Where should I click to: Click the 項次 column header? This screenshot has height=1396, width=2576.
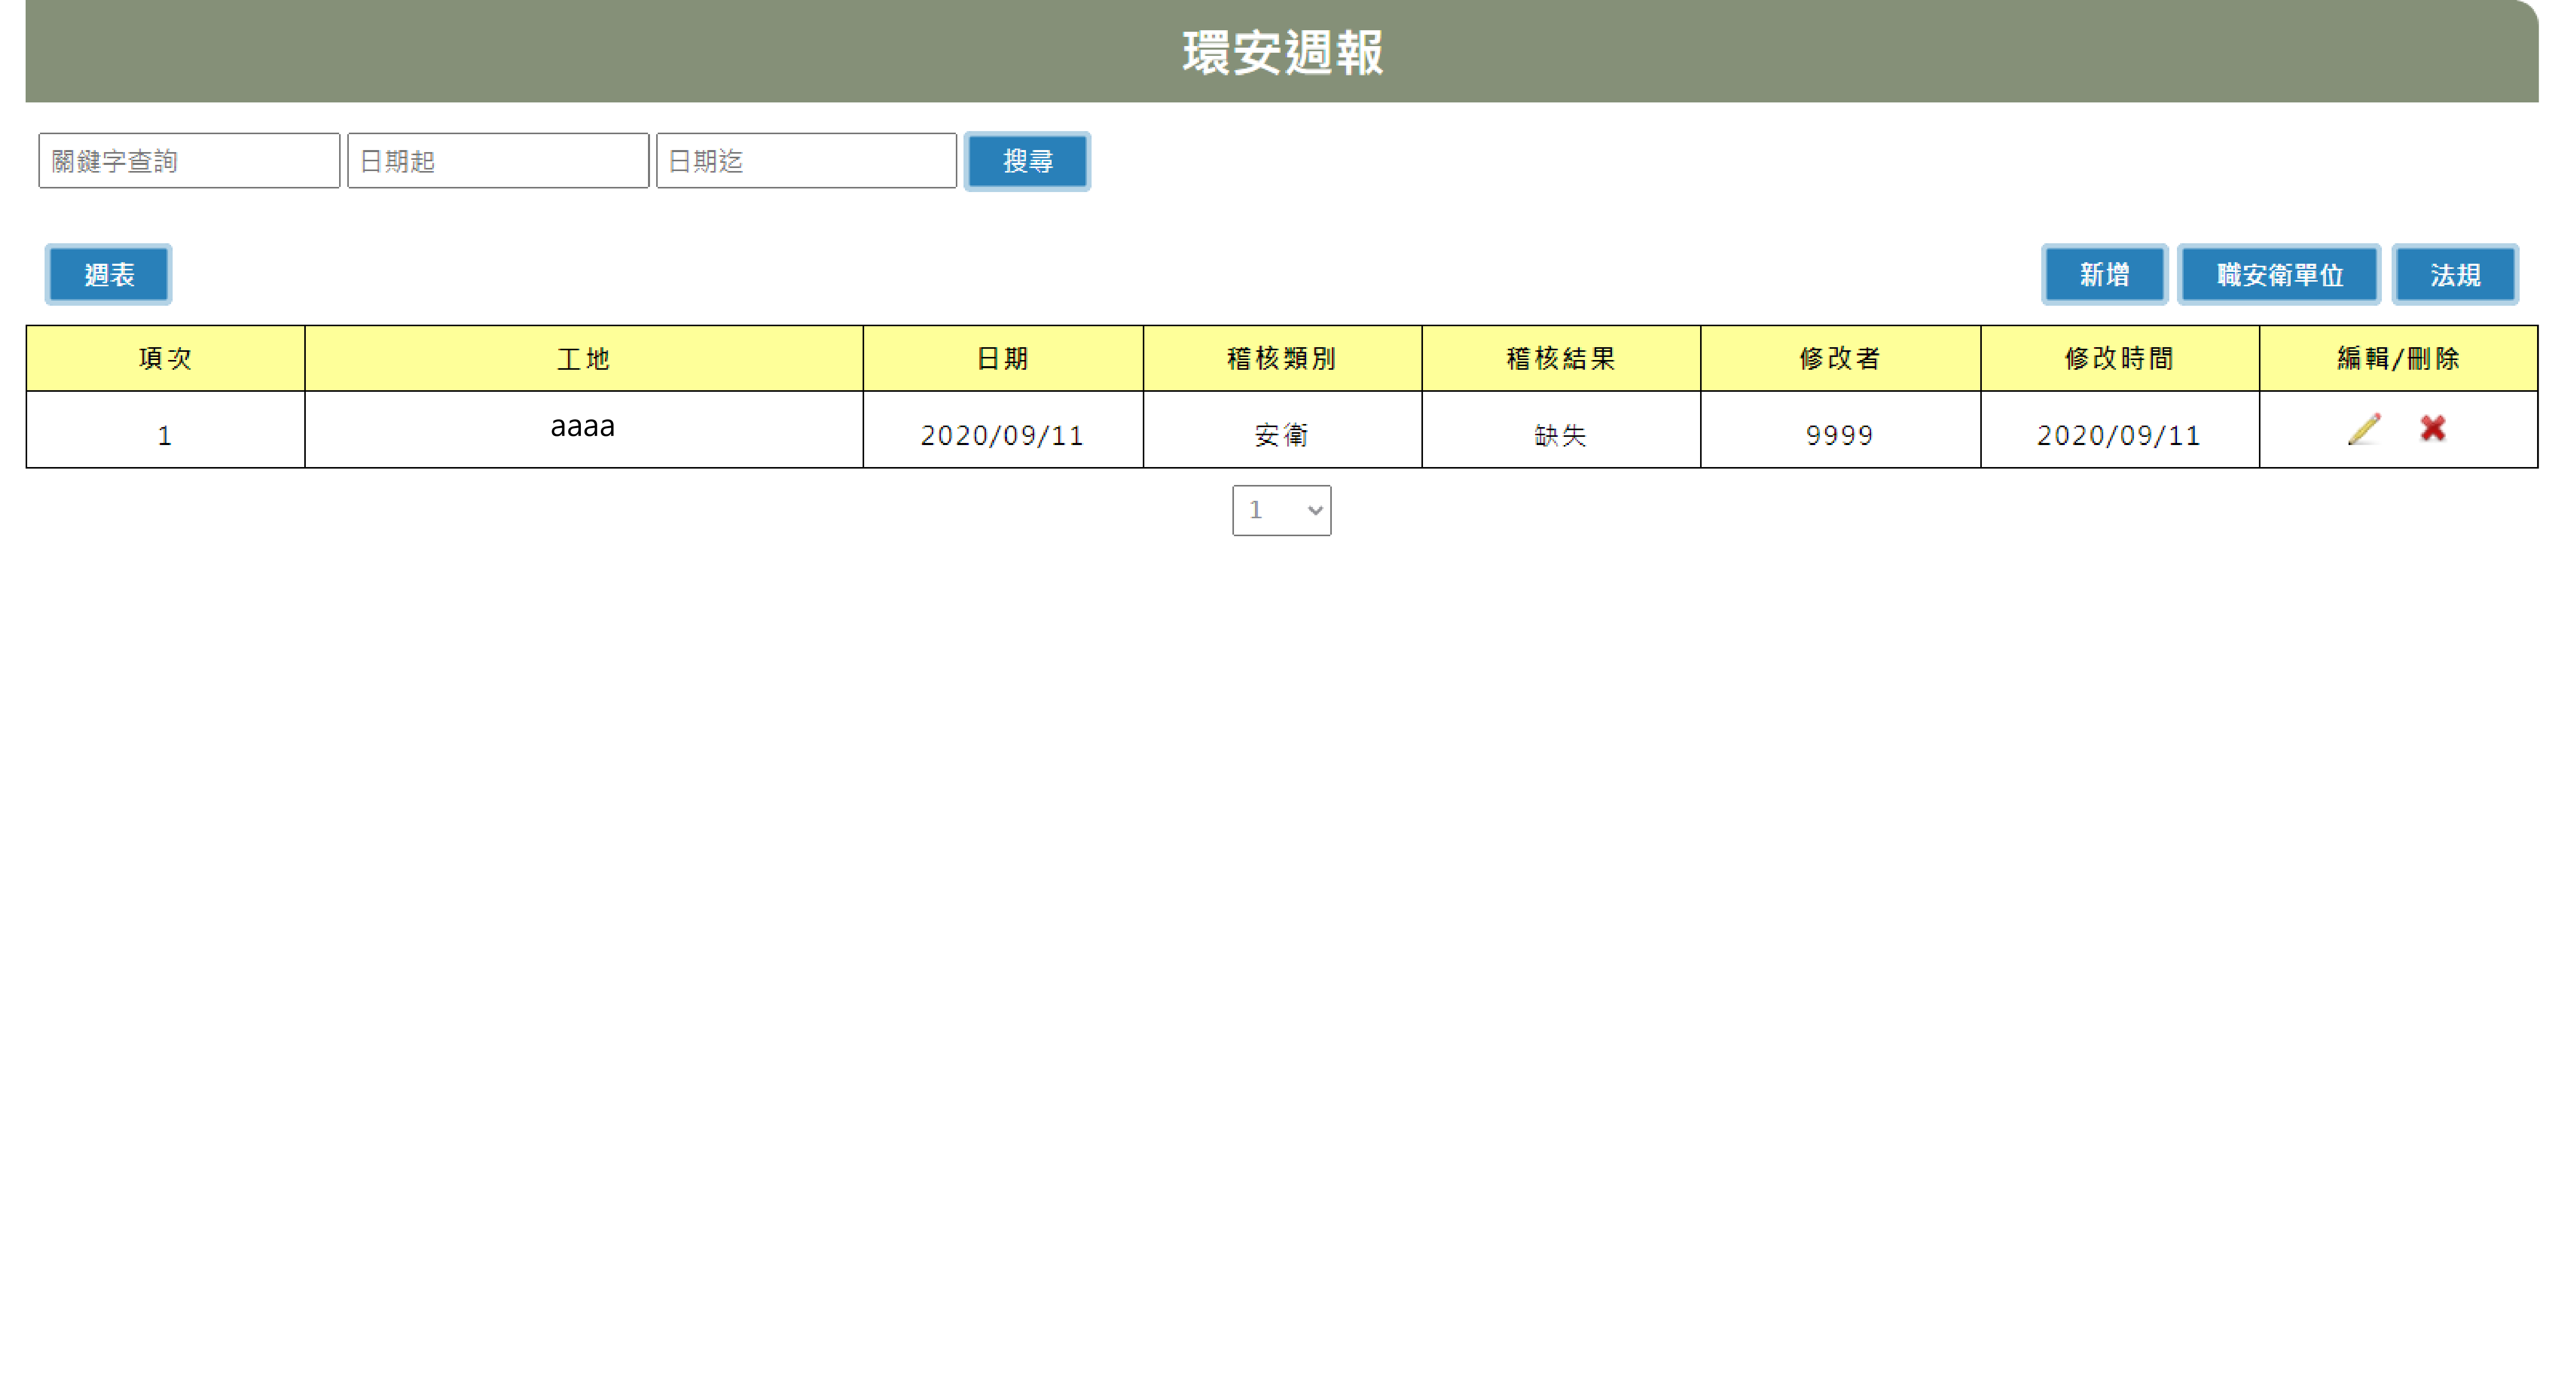point(165,358)
